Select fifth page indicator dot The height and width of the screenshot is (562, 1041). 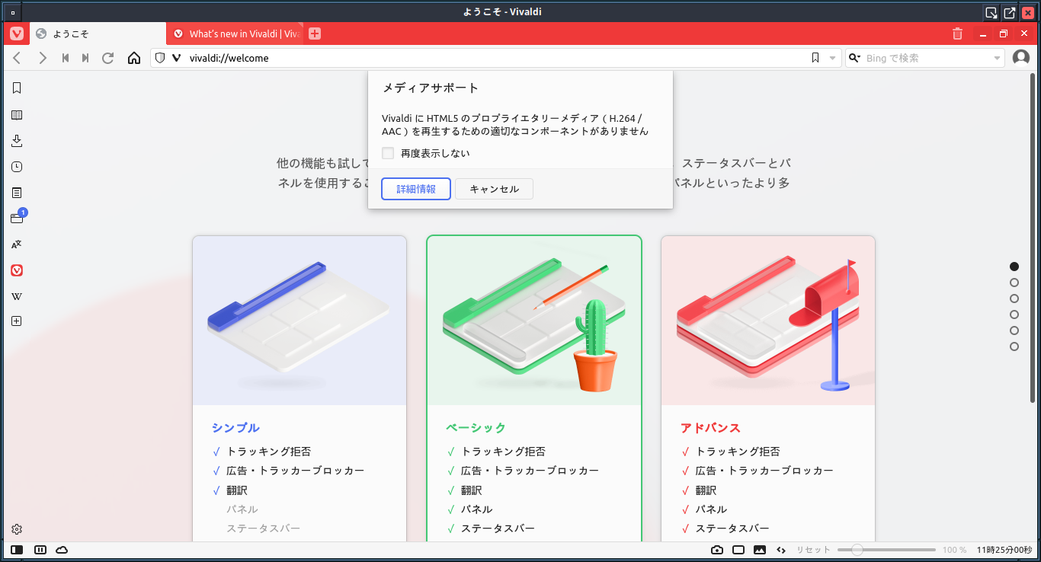pyautogui.click(x=1014, y=330)
